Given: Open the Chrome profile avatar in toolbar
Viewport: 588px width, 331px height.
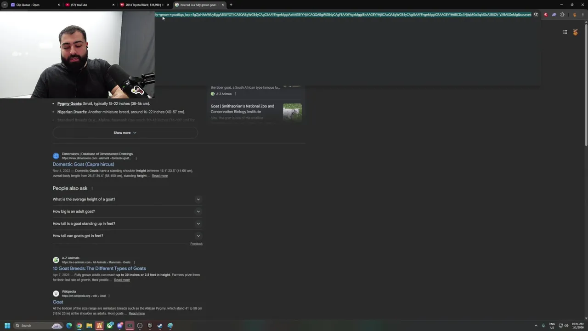Looking at the screenshot, I should [x=574, y=15].
